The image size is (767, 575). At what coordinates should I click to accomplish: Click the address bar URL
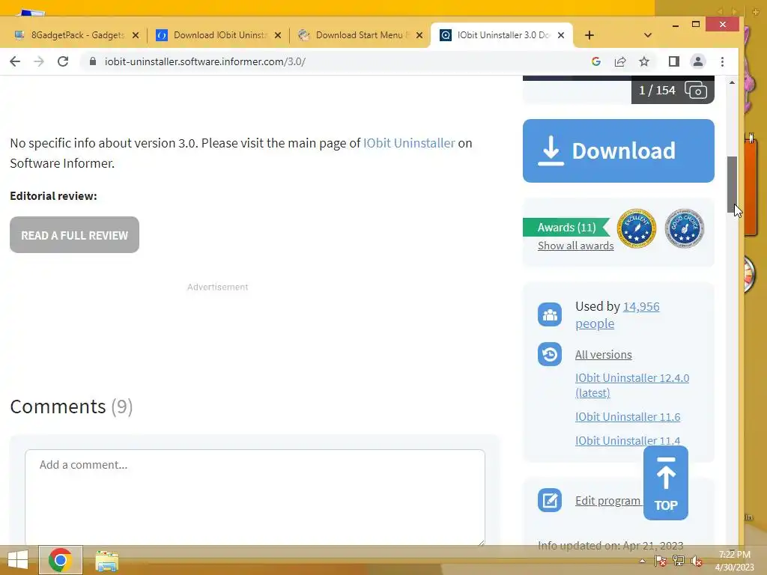[x=205, y=61]
